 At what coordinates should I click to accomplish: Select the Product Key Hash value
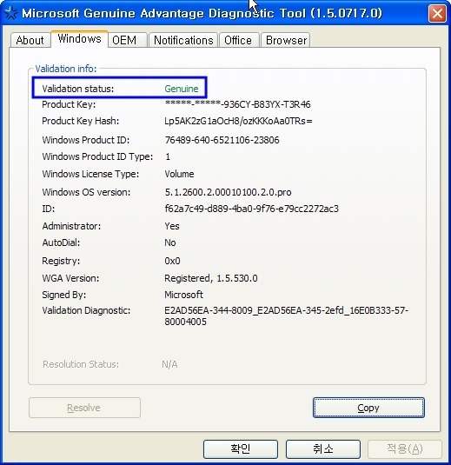coord(238,121)
